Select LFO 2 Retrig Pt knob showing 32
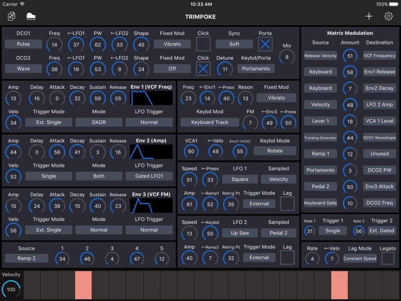The height and width of the screenshot is (301, 401). (231, 258)
